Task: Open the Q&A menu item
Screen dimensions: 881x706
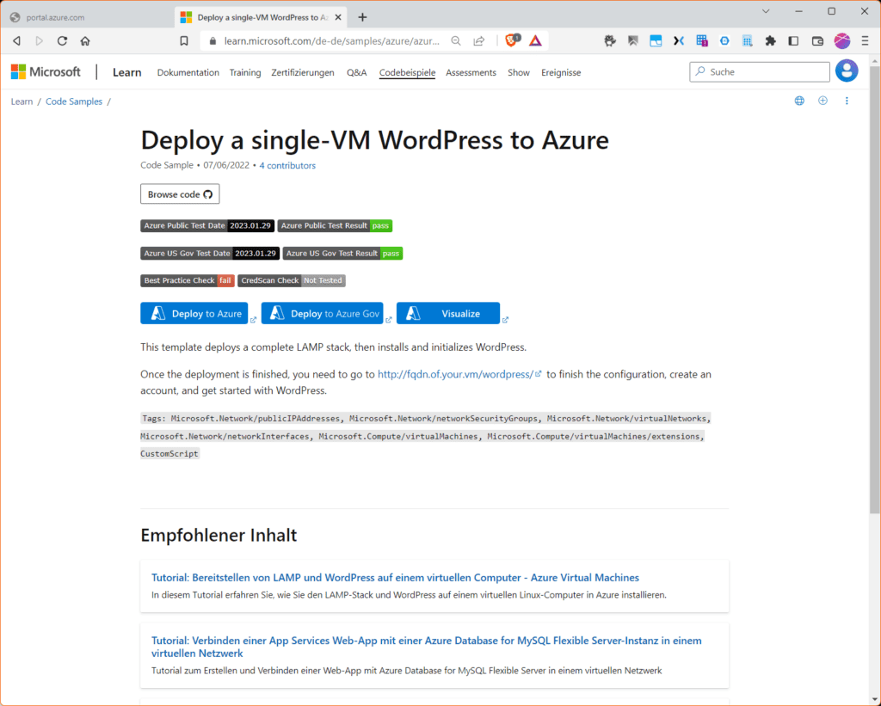Action: click(x=357, y=72)
